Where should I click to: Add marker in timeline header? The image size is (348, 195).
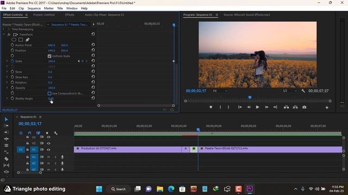pyautogui.click(x=47, y=133)
